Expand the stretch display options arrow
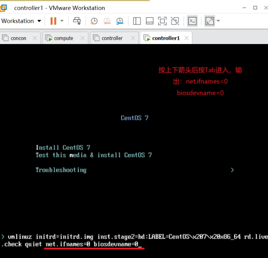268x258 pixels. (x=218, y=21)
